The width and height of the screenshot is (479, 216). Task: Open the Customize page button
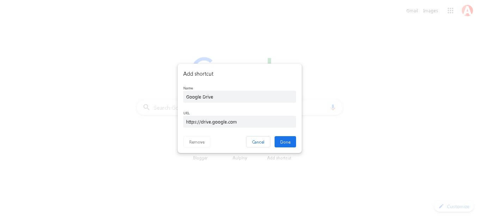click(x=454, y=207)
